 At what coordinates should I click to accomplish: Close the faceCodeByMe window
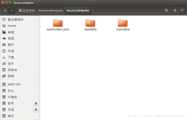click(x=3, y=3)
